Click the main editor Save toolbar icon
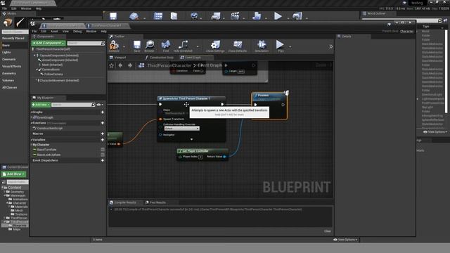The width and height of the screenshot is (450, 253). 113,15
